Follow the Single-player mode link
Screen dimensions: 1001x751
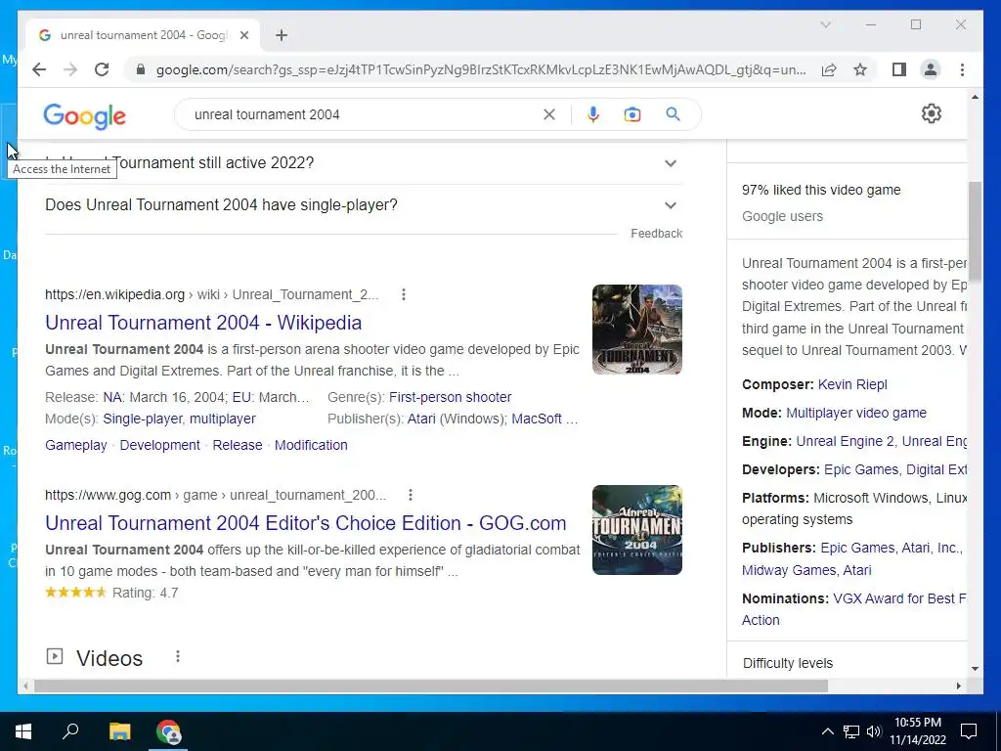pyautogui.click(x=143, y=419)
